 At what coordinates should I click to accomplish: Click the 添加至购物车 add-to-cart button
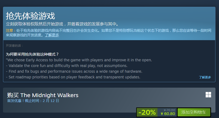click(194, 112)
